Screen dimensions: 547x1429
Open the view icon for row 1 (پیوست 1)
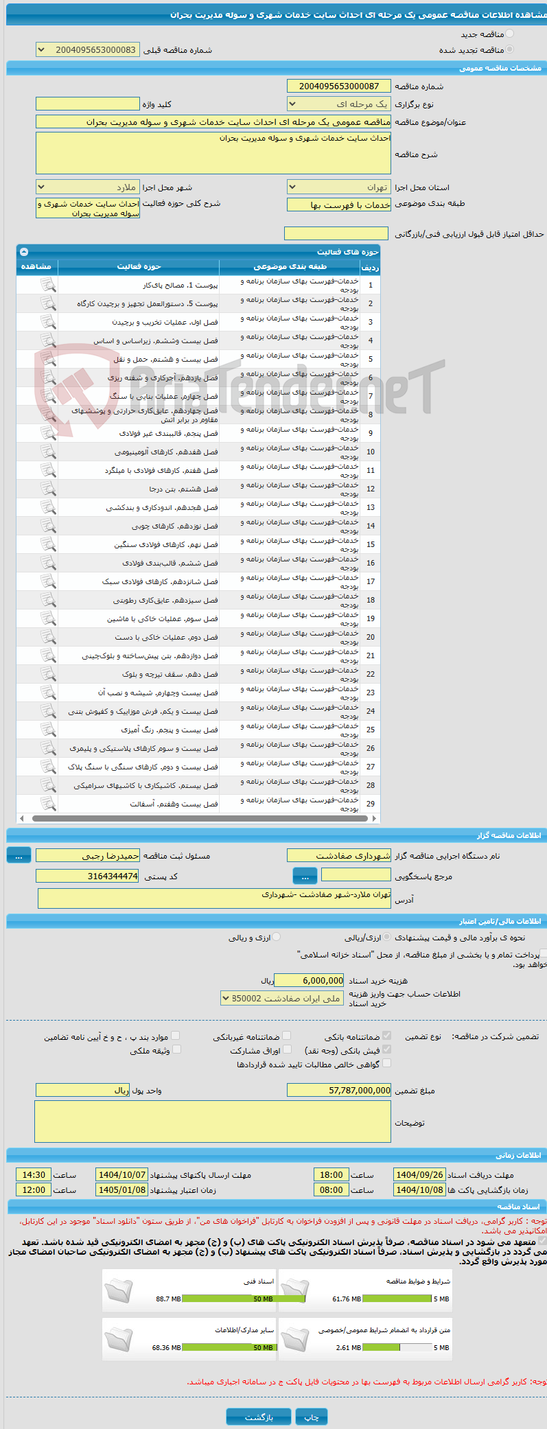click(47, 284)
